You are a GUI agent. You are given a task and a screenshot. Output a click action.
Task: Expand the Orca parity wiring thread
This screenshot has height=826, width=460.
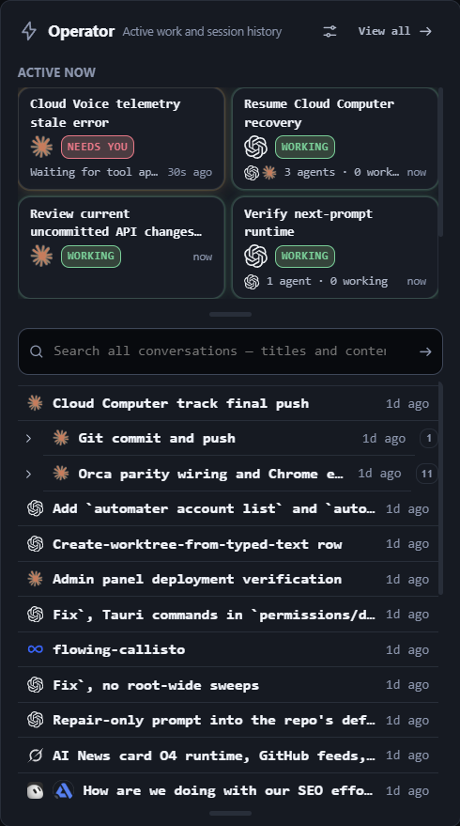point(29,474)
